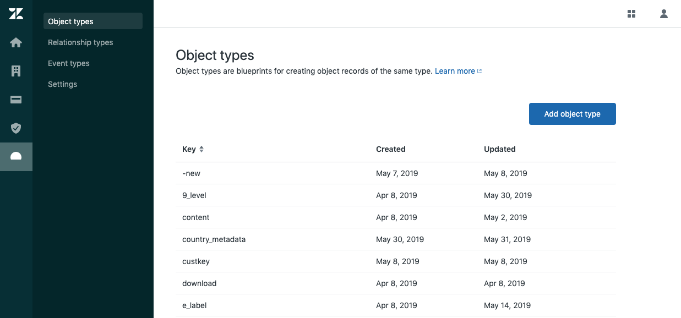
Task: Open the download object type
Action: click(x=199, y=283)
